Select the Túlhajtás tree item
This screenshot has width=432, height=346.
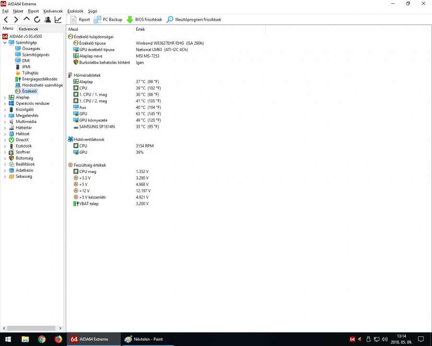pos(27,73)
